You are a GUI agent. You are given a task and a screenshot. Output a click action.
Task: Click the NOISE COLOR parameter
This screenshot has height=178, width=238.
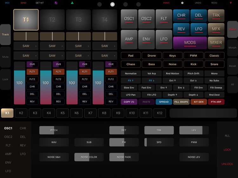tap(89, 157)
